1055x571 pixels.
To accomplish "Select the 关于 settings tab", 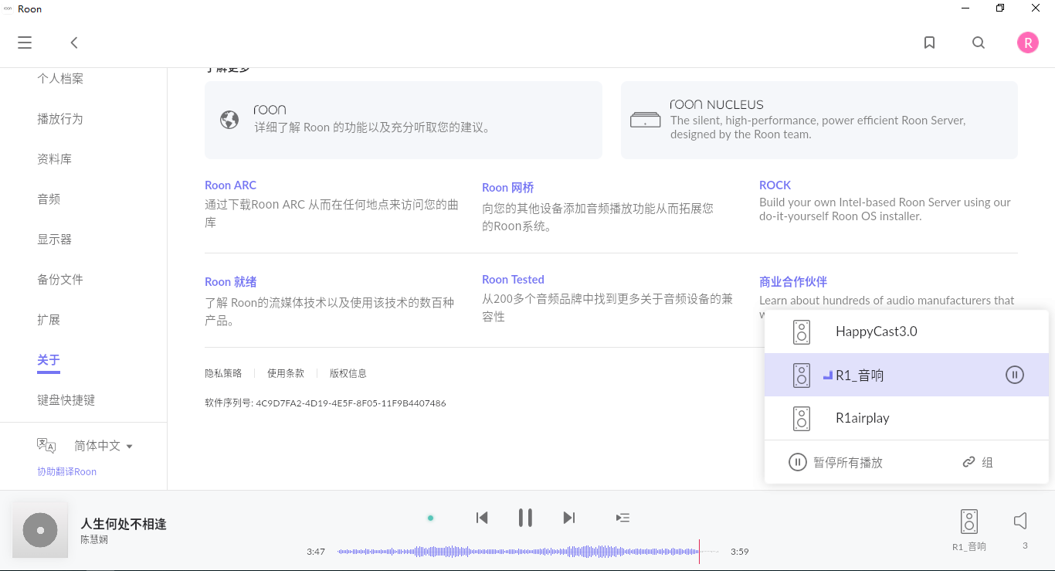I will (x=49, y=360).
